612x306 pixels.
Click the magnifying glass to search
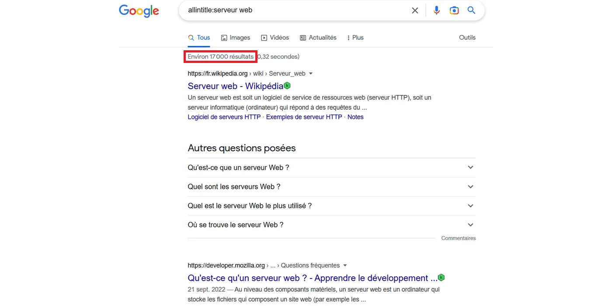click(x=471, y=10)
